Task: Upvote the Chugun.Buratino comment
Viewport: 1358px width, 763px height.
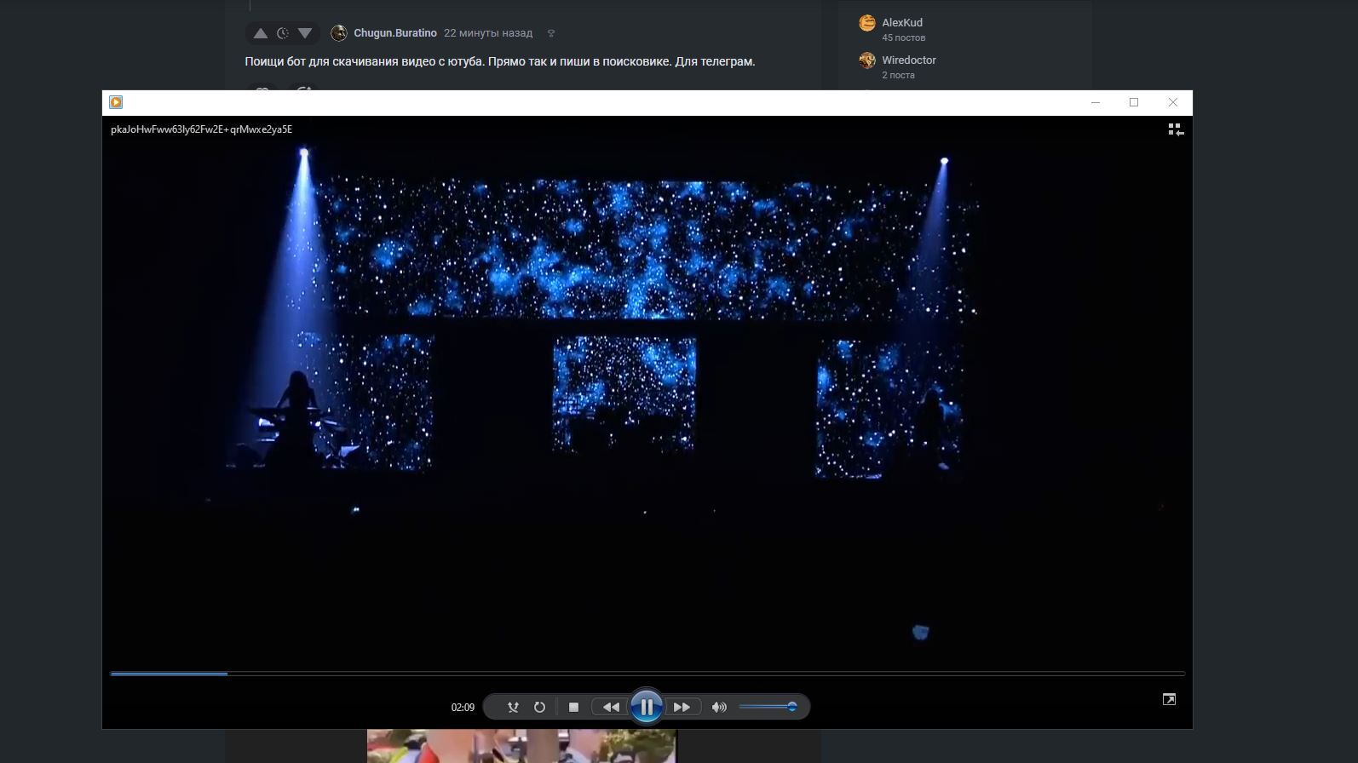Action: (x=261, y=33)
